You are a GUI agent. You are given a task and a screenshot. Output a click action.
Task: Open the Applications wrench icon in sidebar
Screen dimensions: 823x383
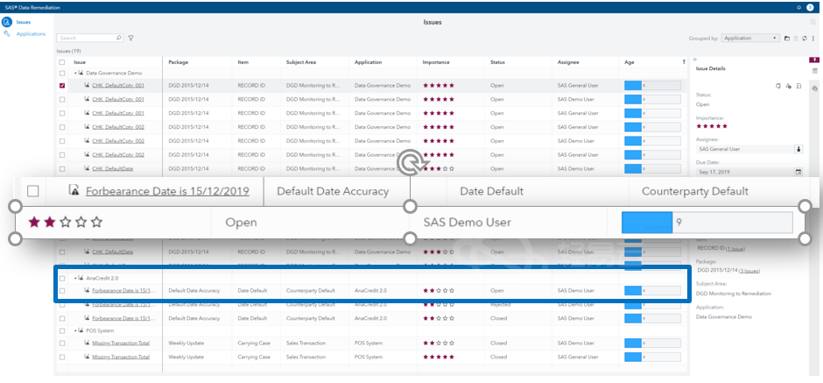pyautogui.click(x=7, y=33)
